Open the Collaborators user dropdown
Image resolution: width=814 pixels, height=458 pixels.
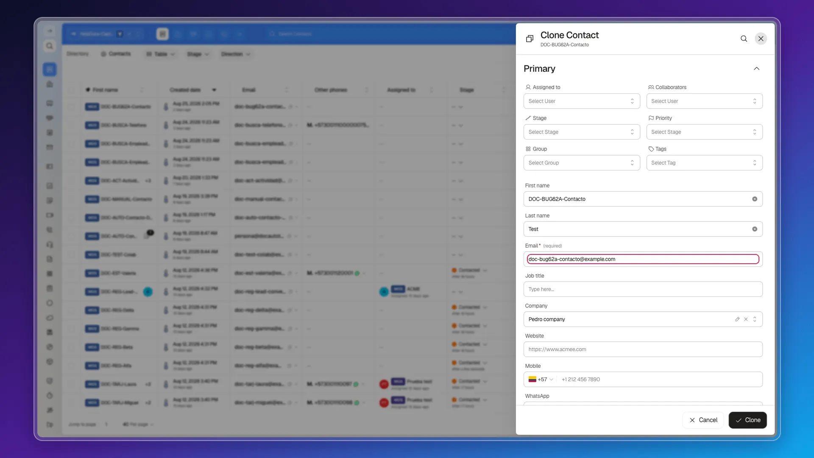point(704,101)
